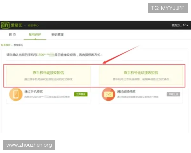Click the grey button in 通过邮箱修改 row
This screenshot has width=191, height=153.
tap(173, 94)
